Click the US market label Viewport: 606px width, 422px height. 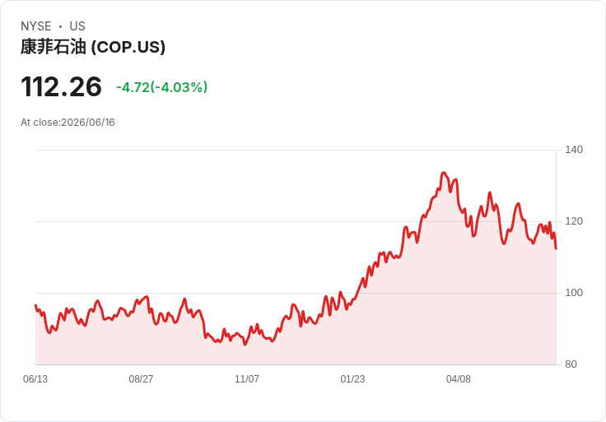[x=77, y=26]
